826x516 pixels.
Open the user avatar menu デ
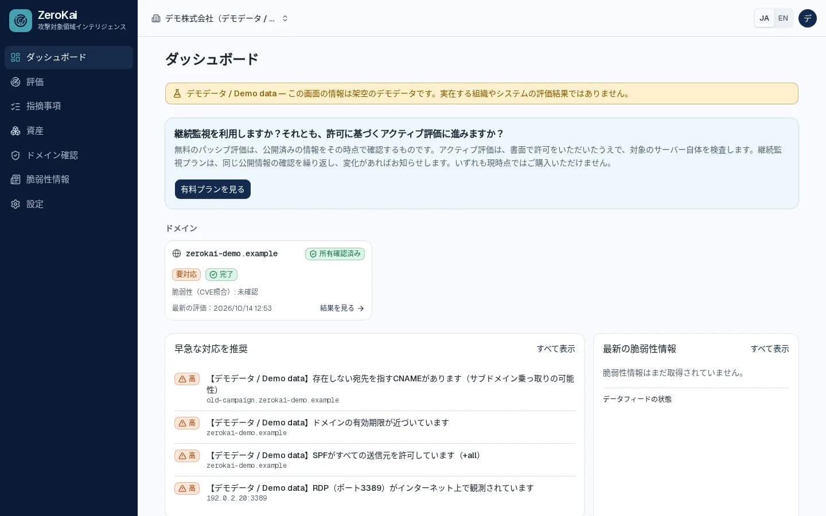(x=808, y=18)
